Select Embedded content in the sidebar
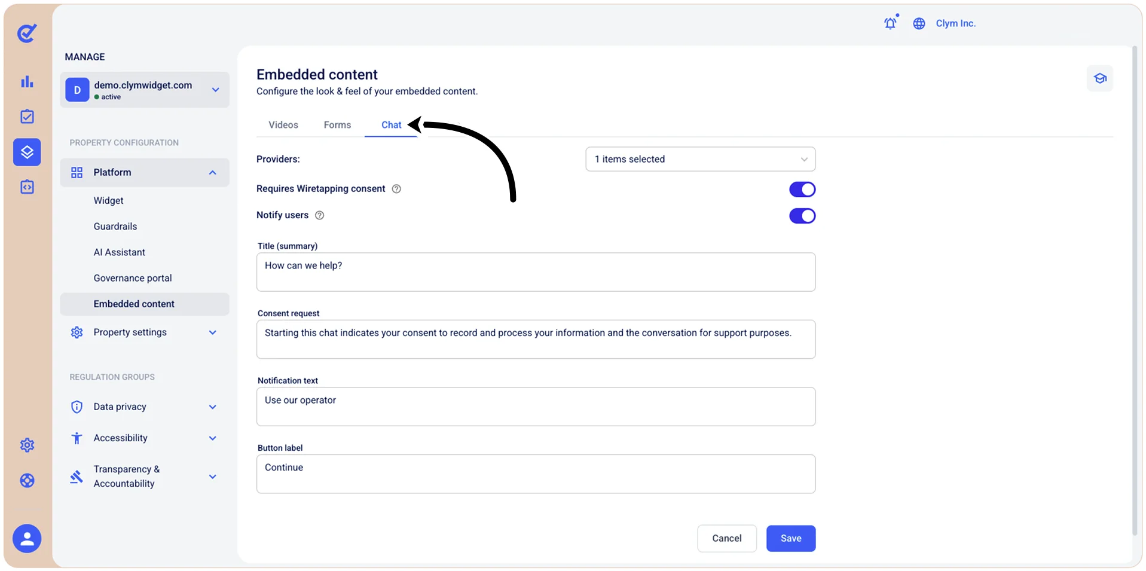This screenshot has height=571, width=1146. coord(145,304)
